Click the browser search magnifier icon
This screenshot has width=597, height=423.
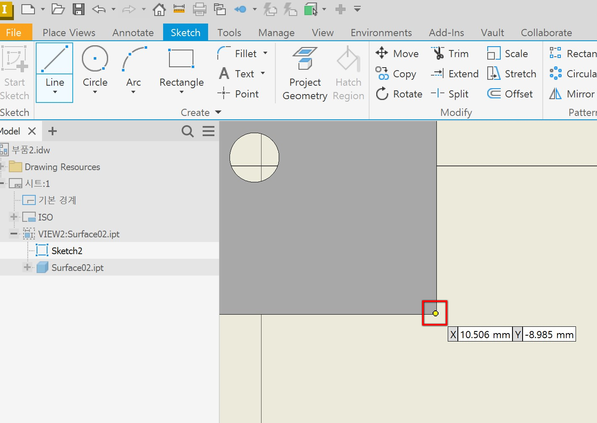[188, 131]
